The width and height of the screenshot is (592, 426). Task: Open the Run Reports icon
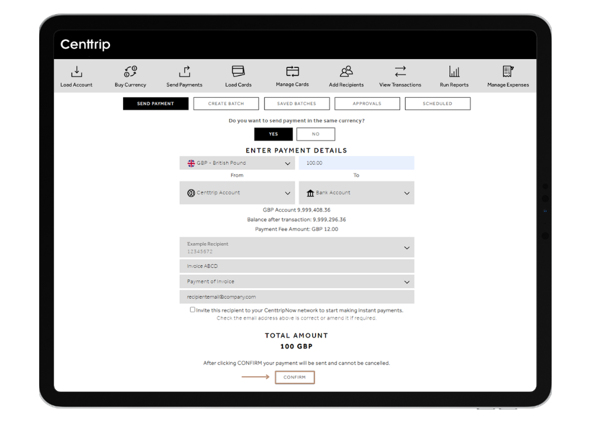tap(454, 72)
